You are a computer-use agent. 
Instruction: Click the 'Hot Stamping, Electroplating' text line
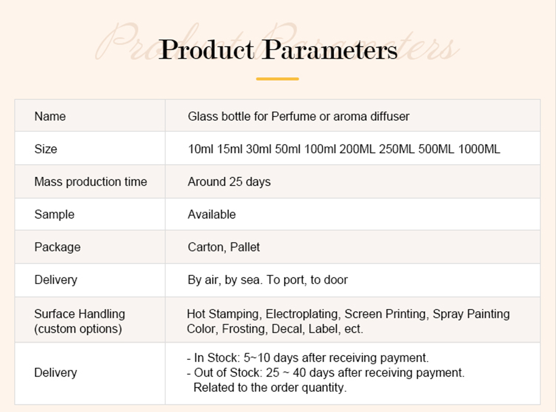coord(348,314)
